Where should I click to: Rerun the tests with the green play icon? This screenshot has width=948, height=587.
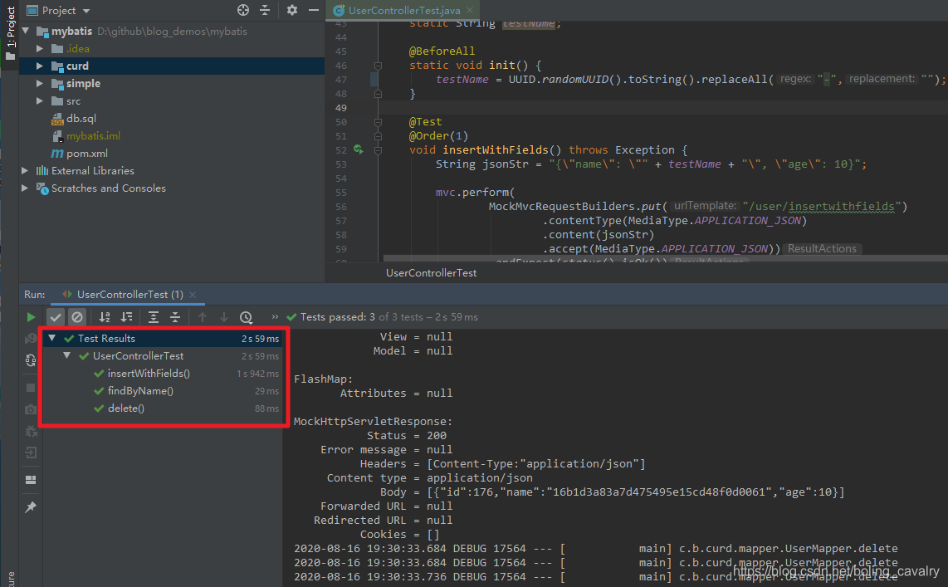pos(31,317)
